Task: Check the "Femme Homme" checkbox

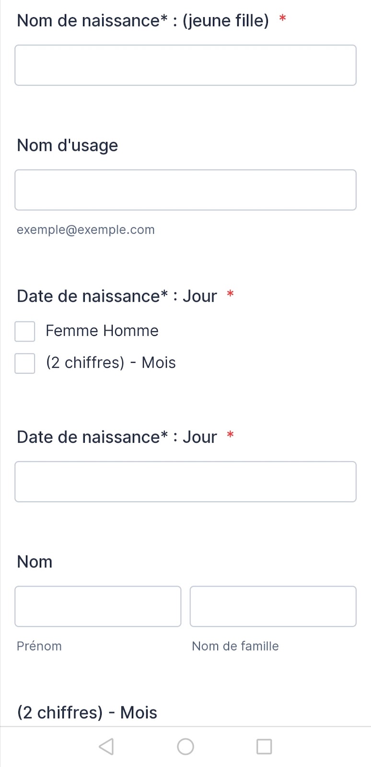Action: pyautogui.click(x=25, y=331)
